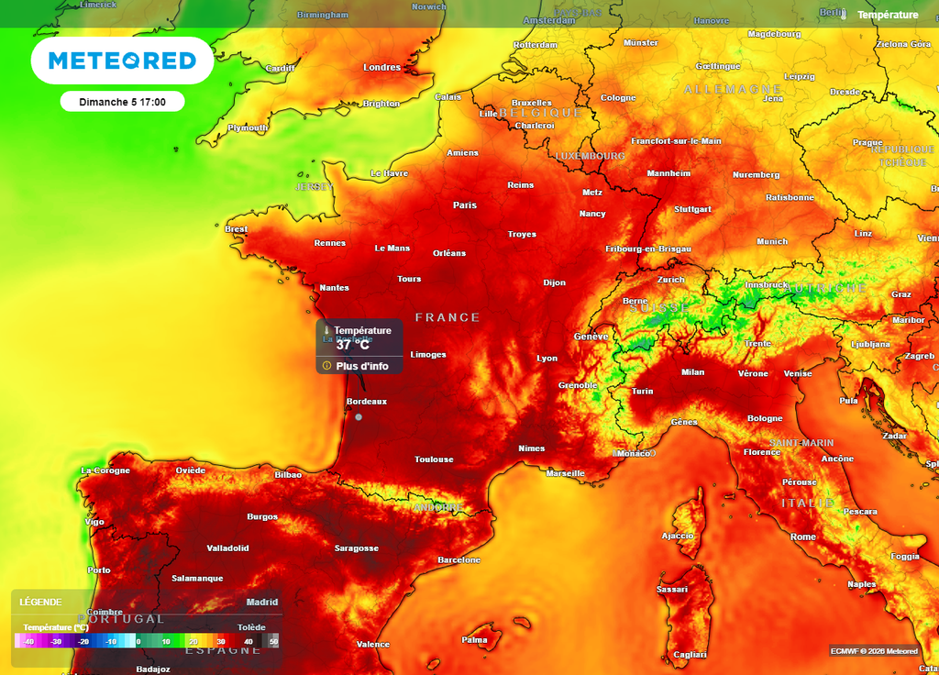The height and width of the screenshot is (675, 939).
Task: Select Dijon on the map
Action: (555, 282)
